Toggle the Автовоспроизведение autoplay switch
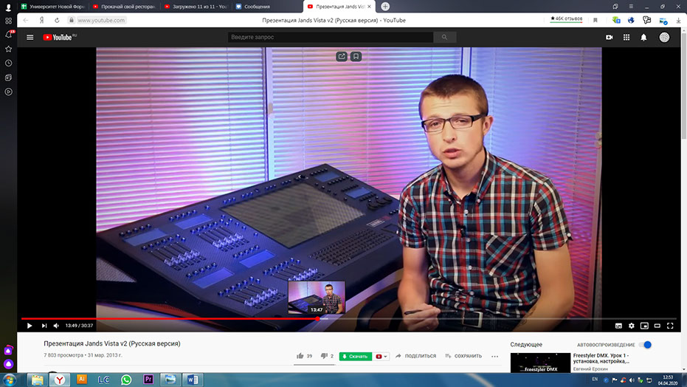 point(645,345)
